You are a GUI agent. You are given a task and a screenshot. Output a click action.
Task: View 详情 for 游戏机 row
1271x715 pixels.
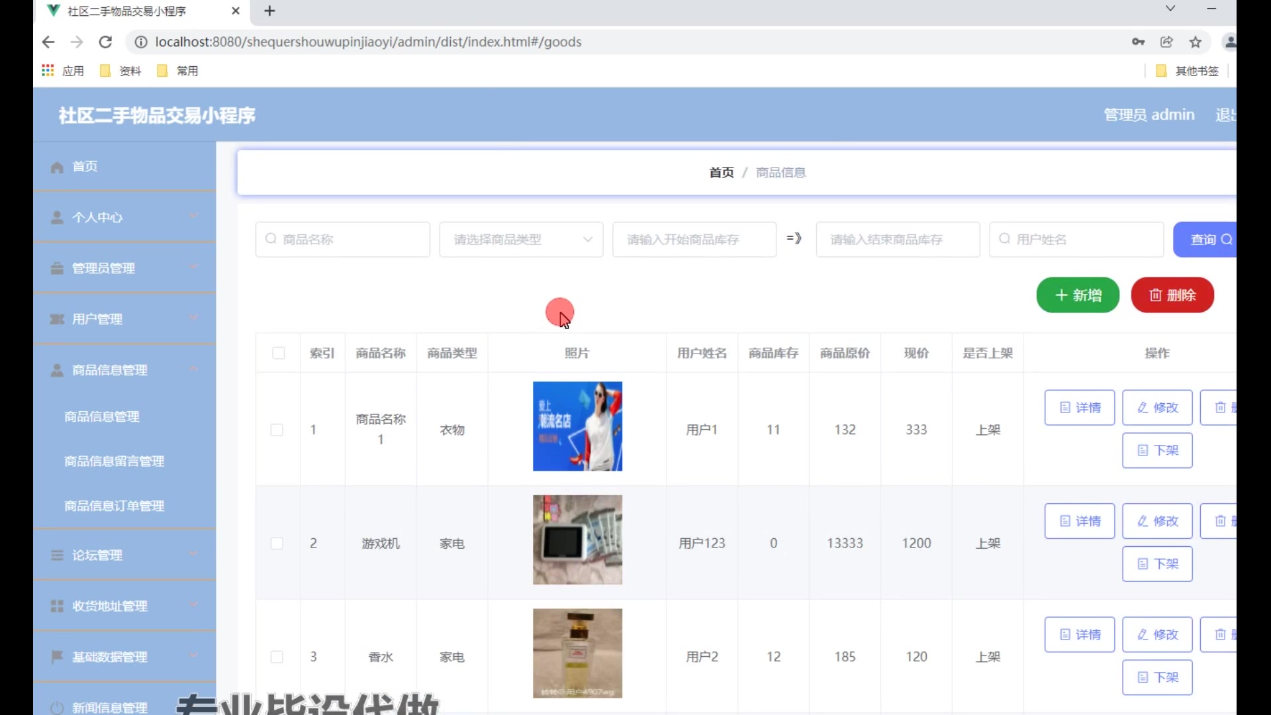(x=1080, y=521)
